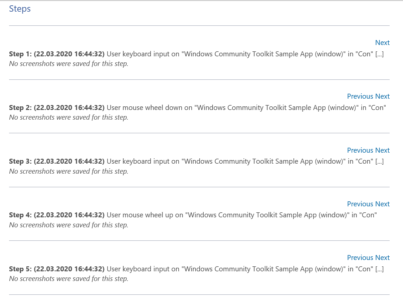
Task: Expand truncated text ellipsis on Step 1
Action: click(379, 54)
